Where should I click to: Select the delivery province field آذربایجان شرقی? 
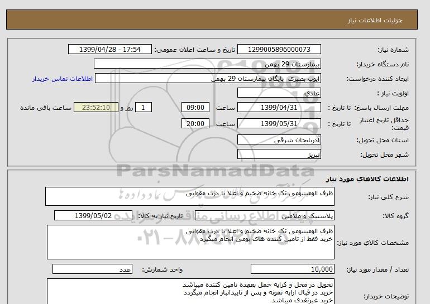pyautogui.click(x=279, y=139)
